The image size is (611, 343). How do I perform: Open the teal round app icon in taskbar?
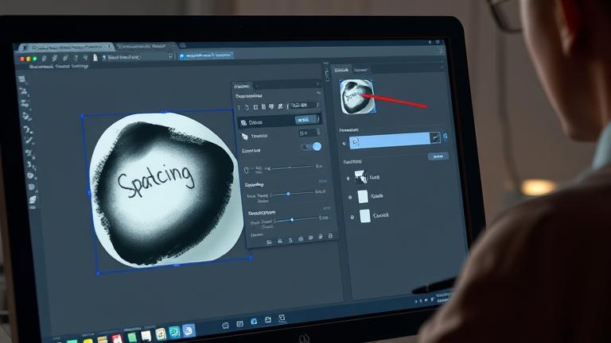[x=174, y=332]
